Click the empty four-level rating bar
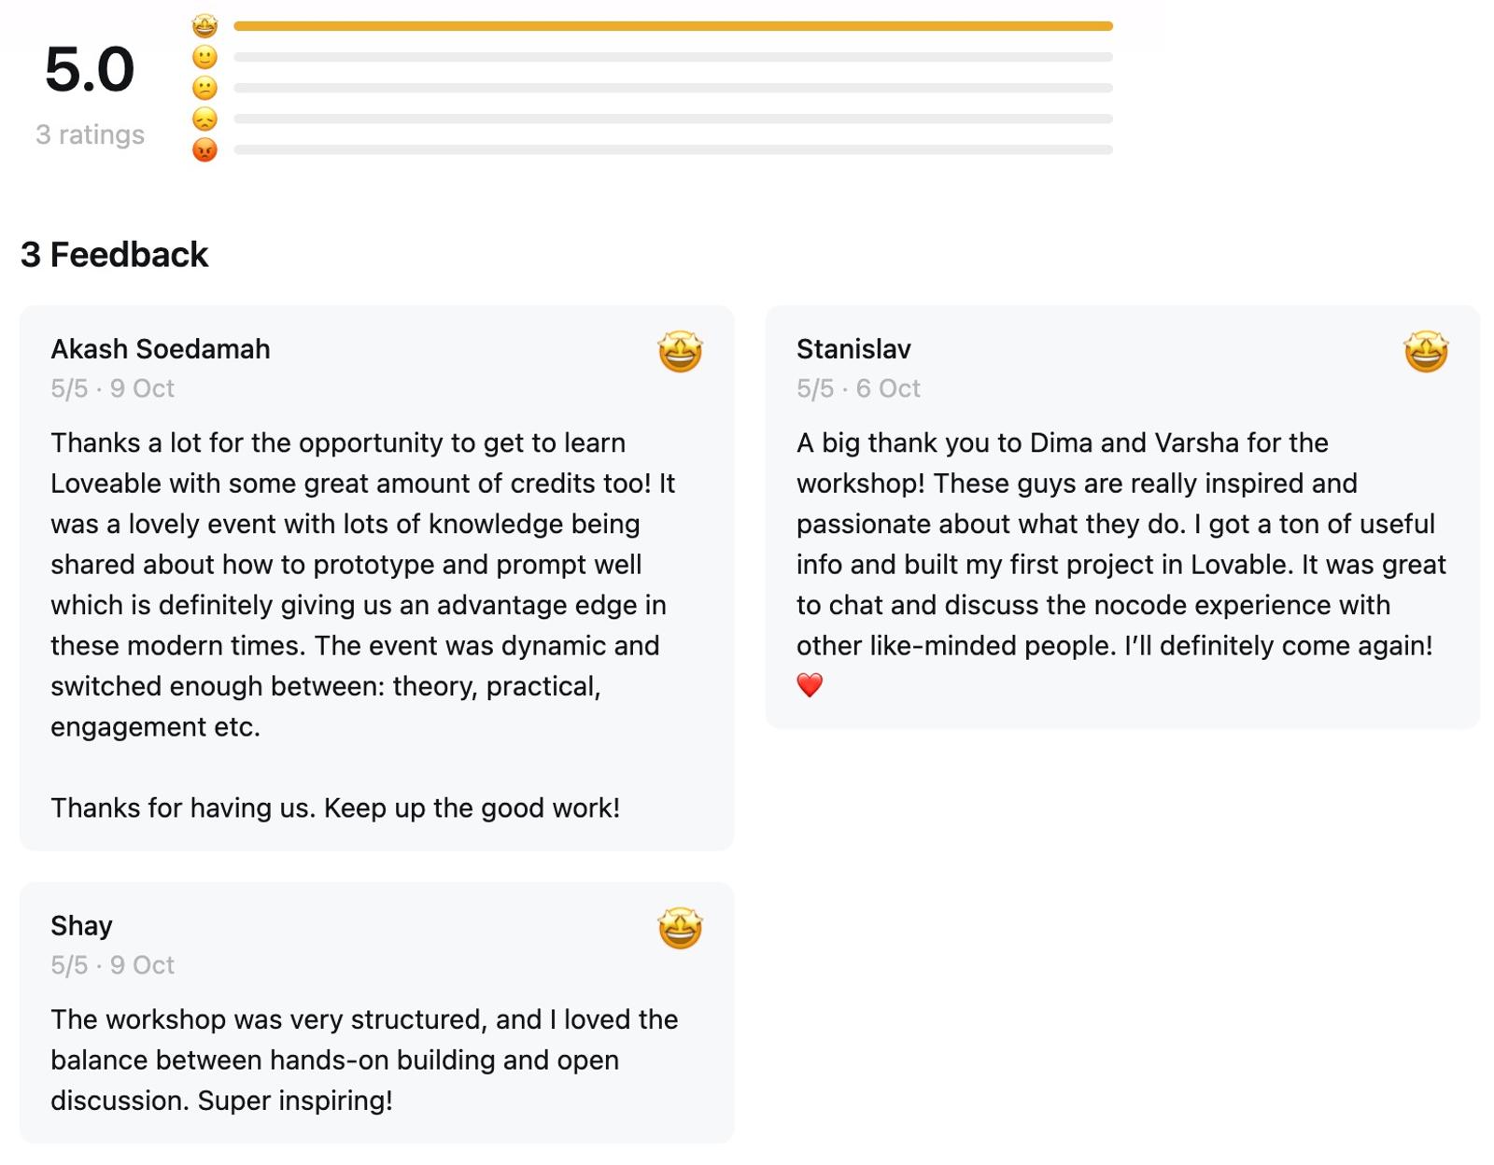This screenshot has height=1165, width=1494. tap(672, 57)
